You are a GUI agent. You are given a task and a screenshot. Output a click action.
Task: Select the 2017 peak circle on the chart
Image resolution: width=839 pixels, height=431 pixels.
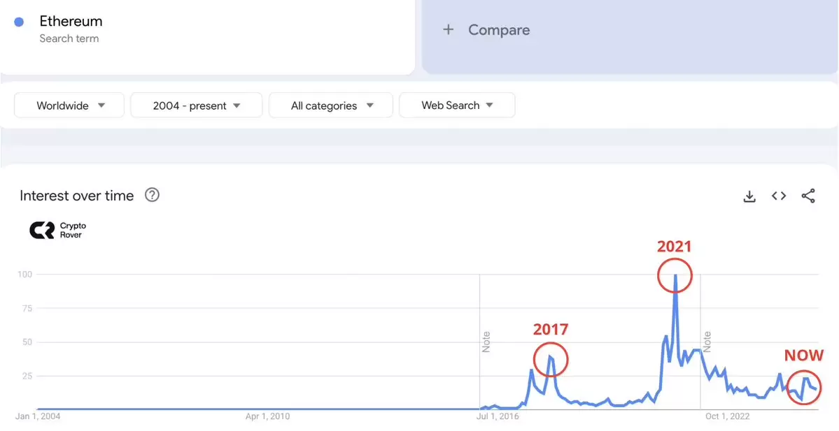(x=551, y=359)
